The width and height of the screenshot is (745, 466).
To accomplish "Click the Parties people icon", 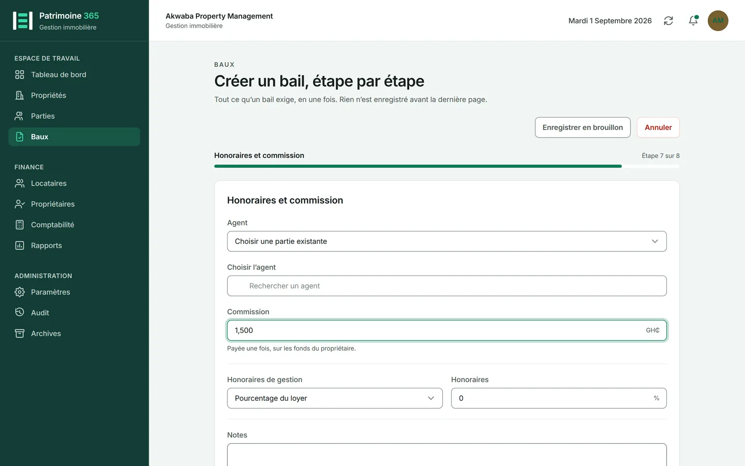I will 20,116.
